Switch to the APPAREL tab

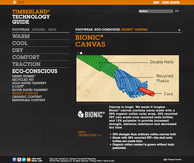38,30
